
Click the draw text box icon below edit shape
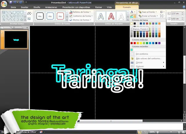point(29,19)
